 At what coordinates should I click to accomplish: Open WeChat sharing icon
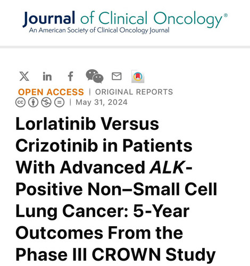click(95, 76)
